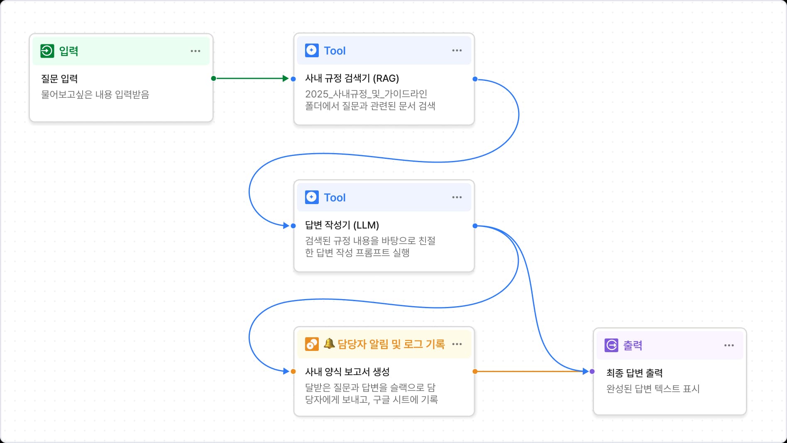The width and height of the screenshot is (787, 443).
Task: Open the more options menu on 출력 node
Action: click(729, 345)
